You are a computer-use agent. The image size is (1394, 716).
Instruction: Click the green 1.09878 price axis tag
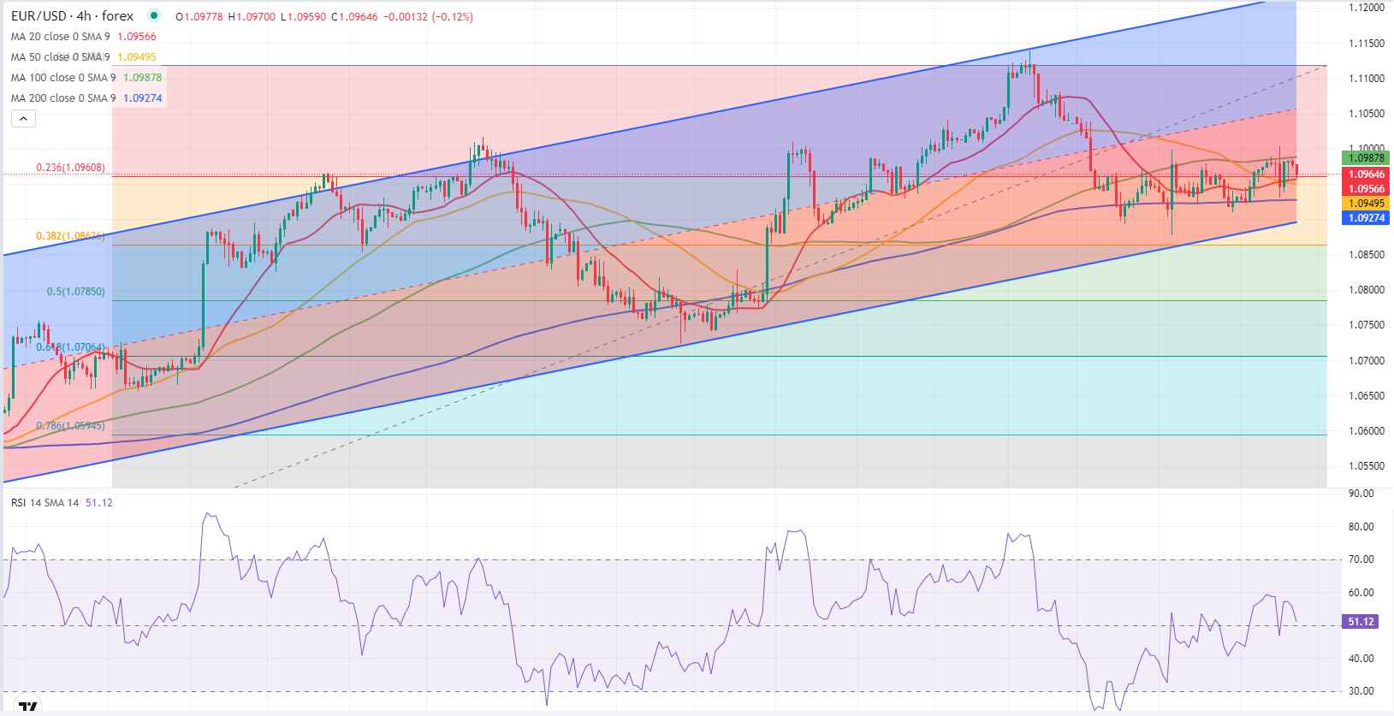click(x=1367, y=158)
